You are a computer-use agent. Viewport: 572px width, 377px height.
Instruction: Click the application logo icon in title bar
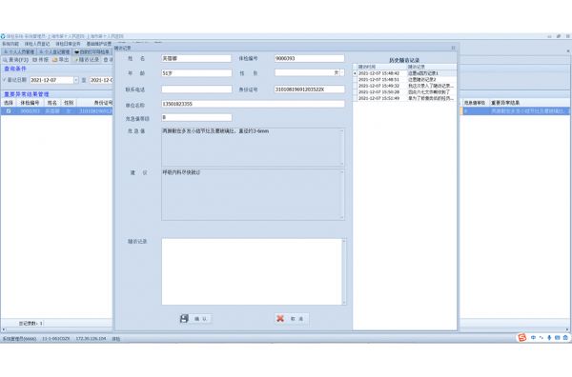[3, 36]
